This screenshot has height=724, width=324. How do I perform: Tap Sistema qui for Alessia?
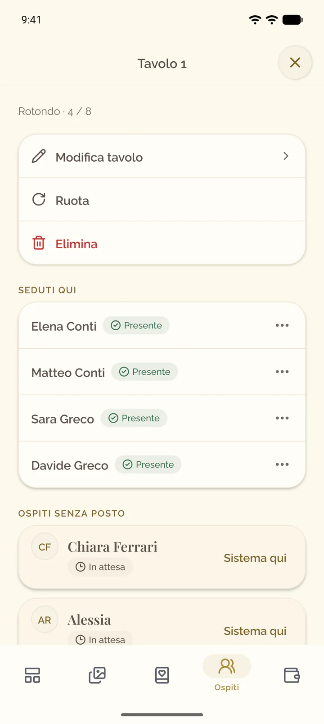coord(255,631)
